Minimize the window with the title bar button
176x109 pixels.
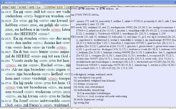174,3
